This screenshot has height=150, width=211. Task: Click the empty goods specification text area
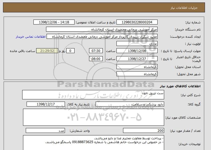pyautogui.click(x=93, y=117)
